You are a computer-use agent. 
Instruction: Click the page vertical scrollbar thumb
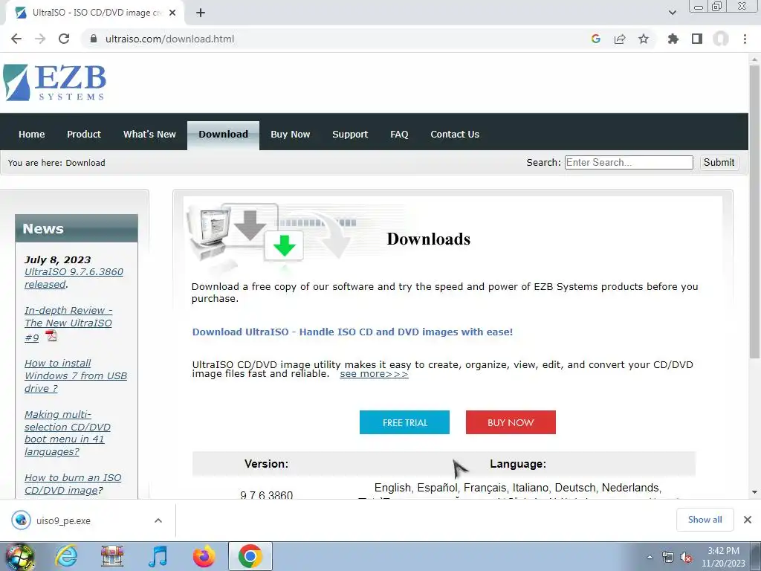point(754,211)
